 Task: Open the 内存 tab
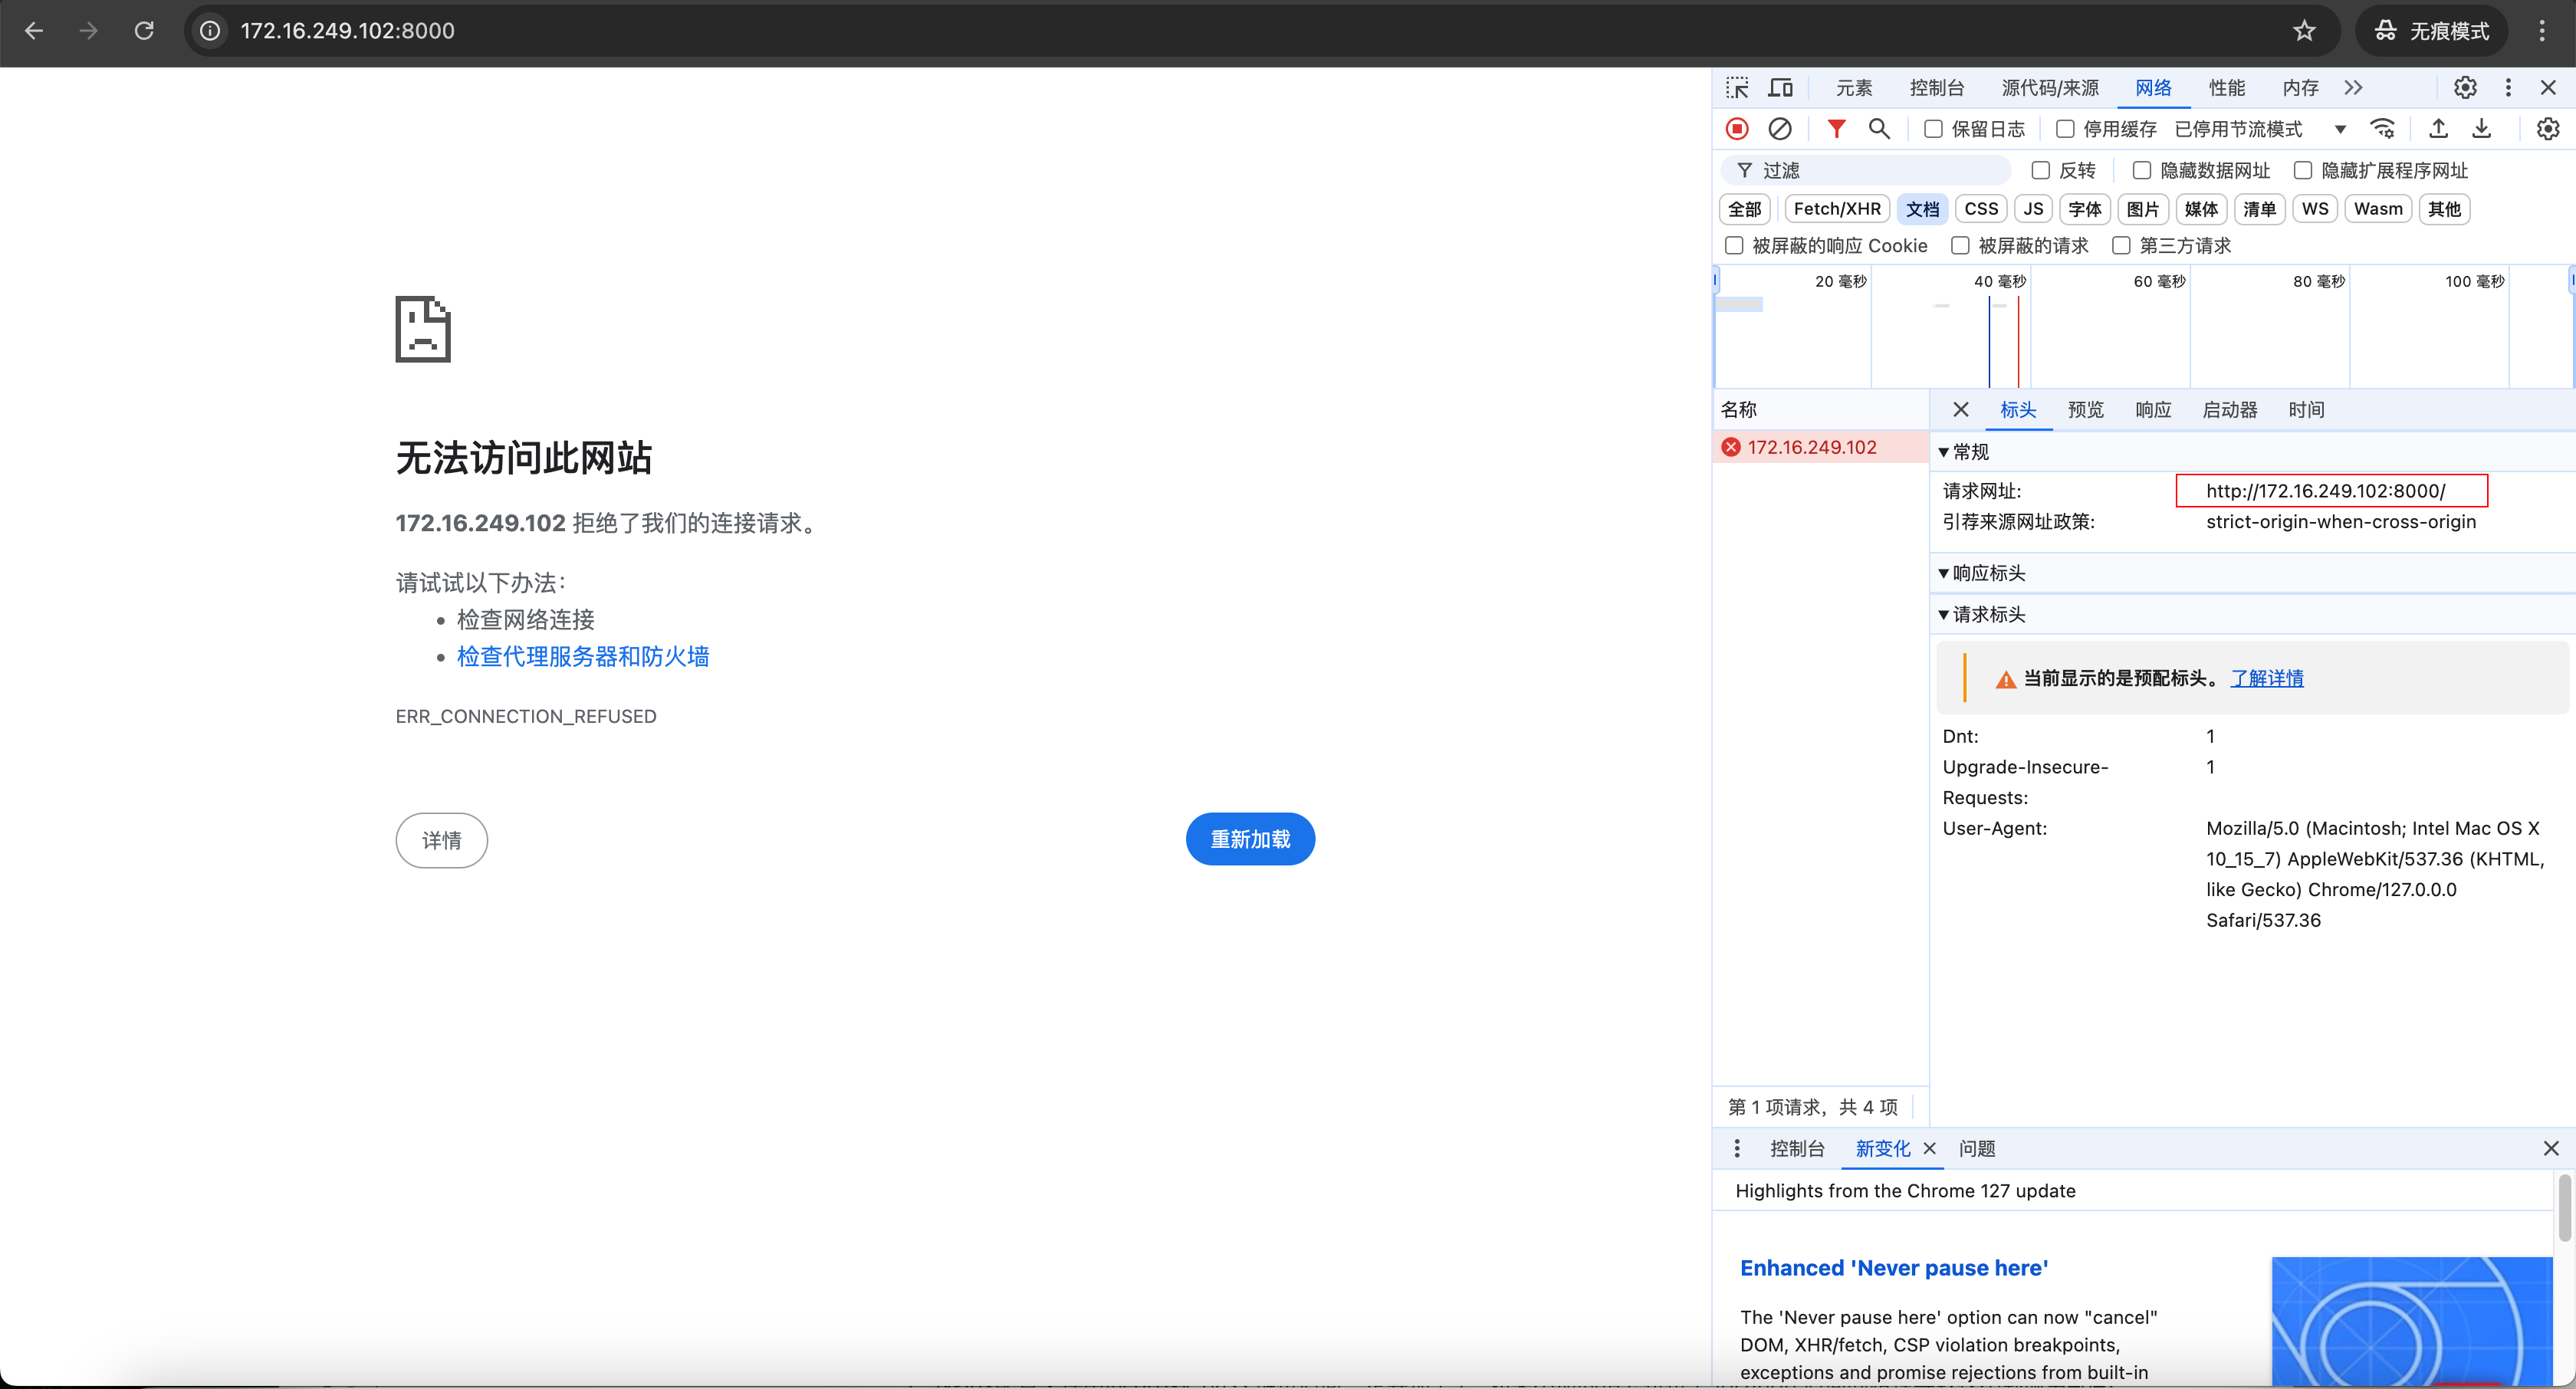pos(2300,88)
